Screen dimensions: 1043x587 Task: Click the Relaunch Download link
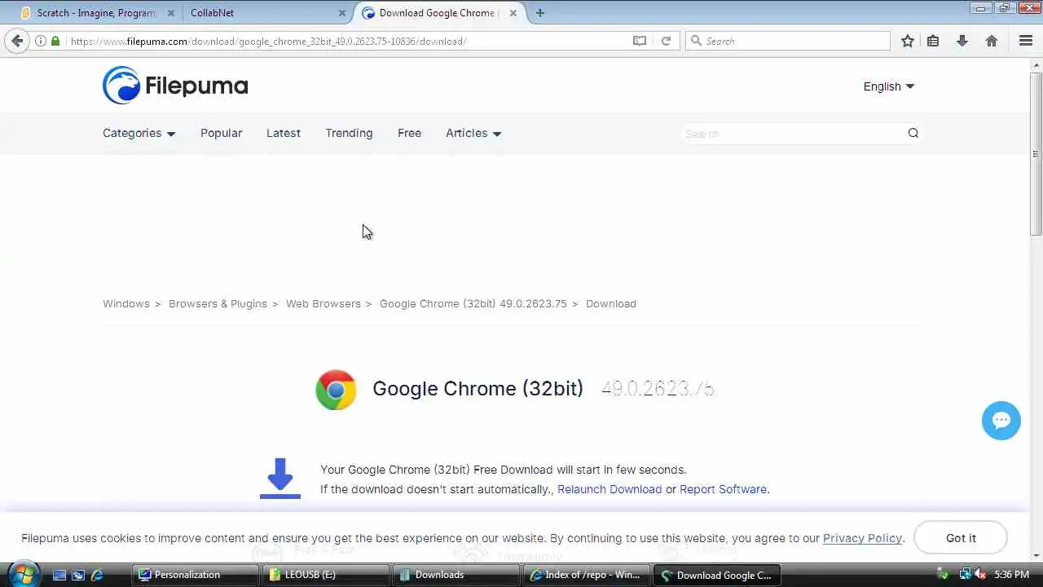pos(610,489)
